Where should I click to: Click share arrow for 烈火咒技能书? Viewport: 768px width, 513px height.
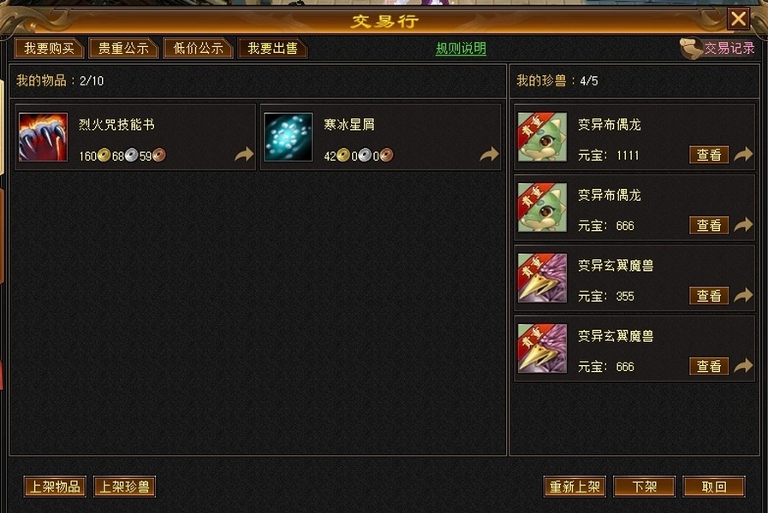point(244,155)
